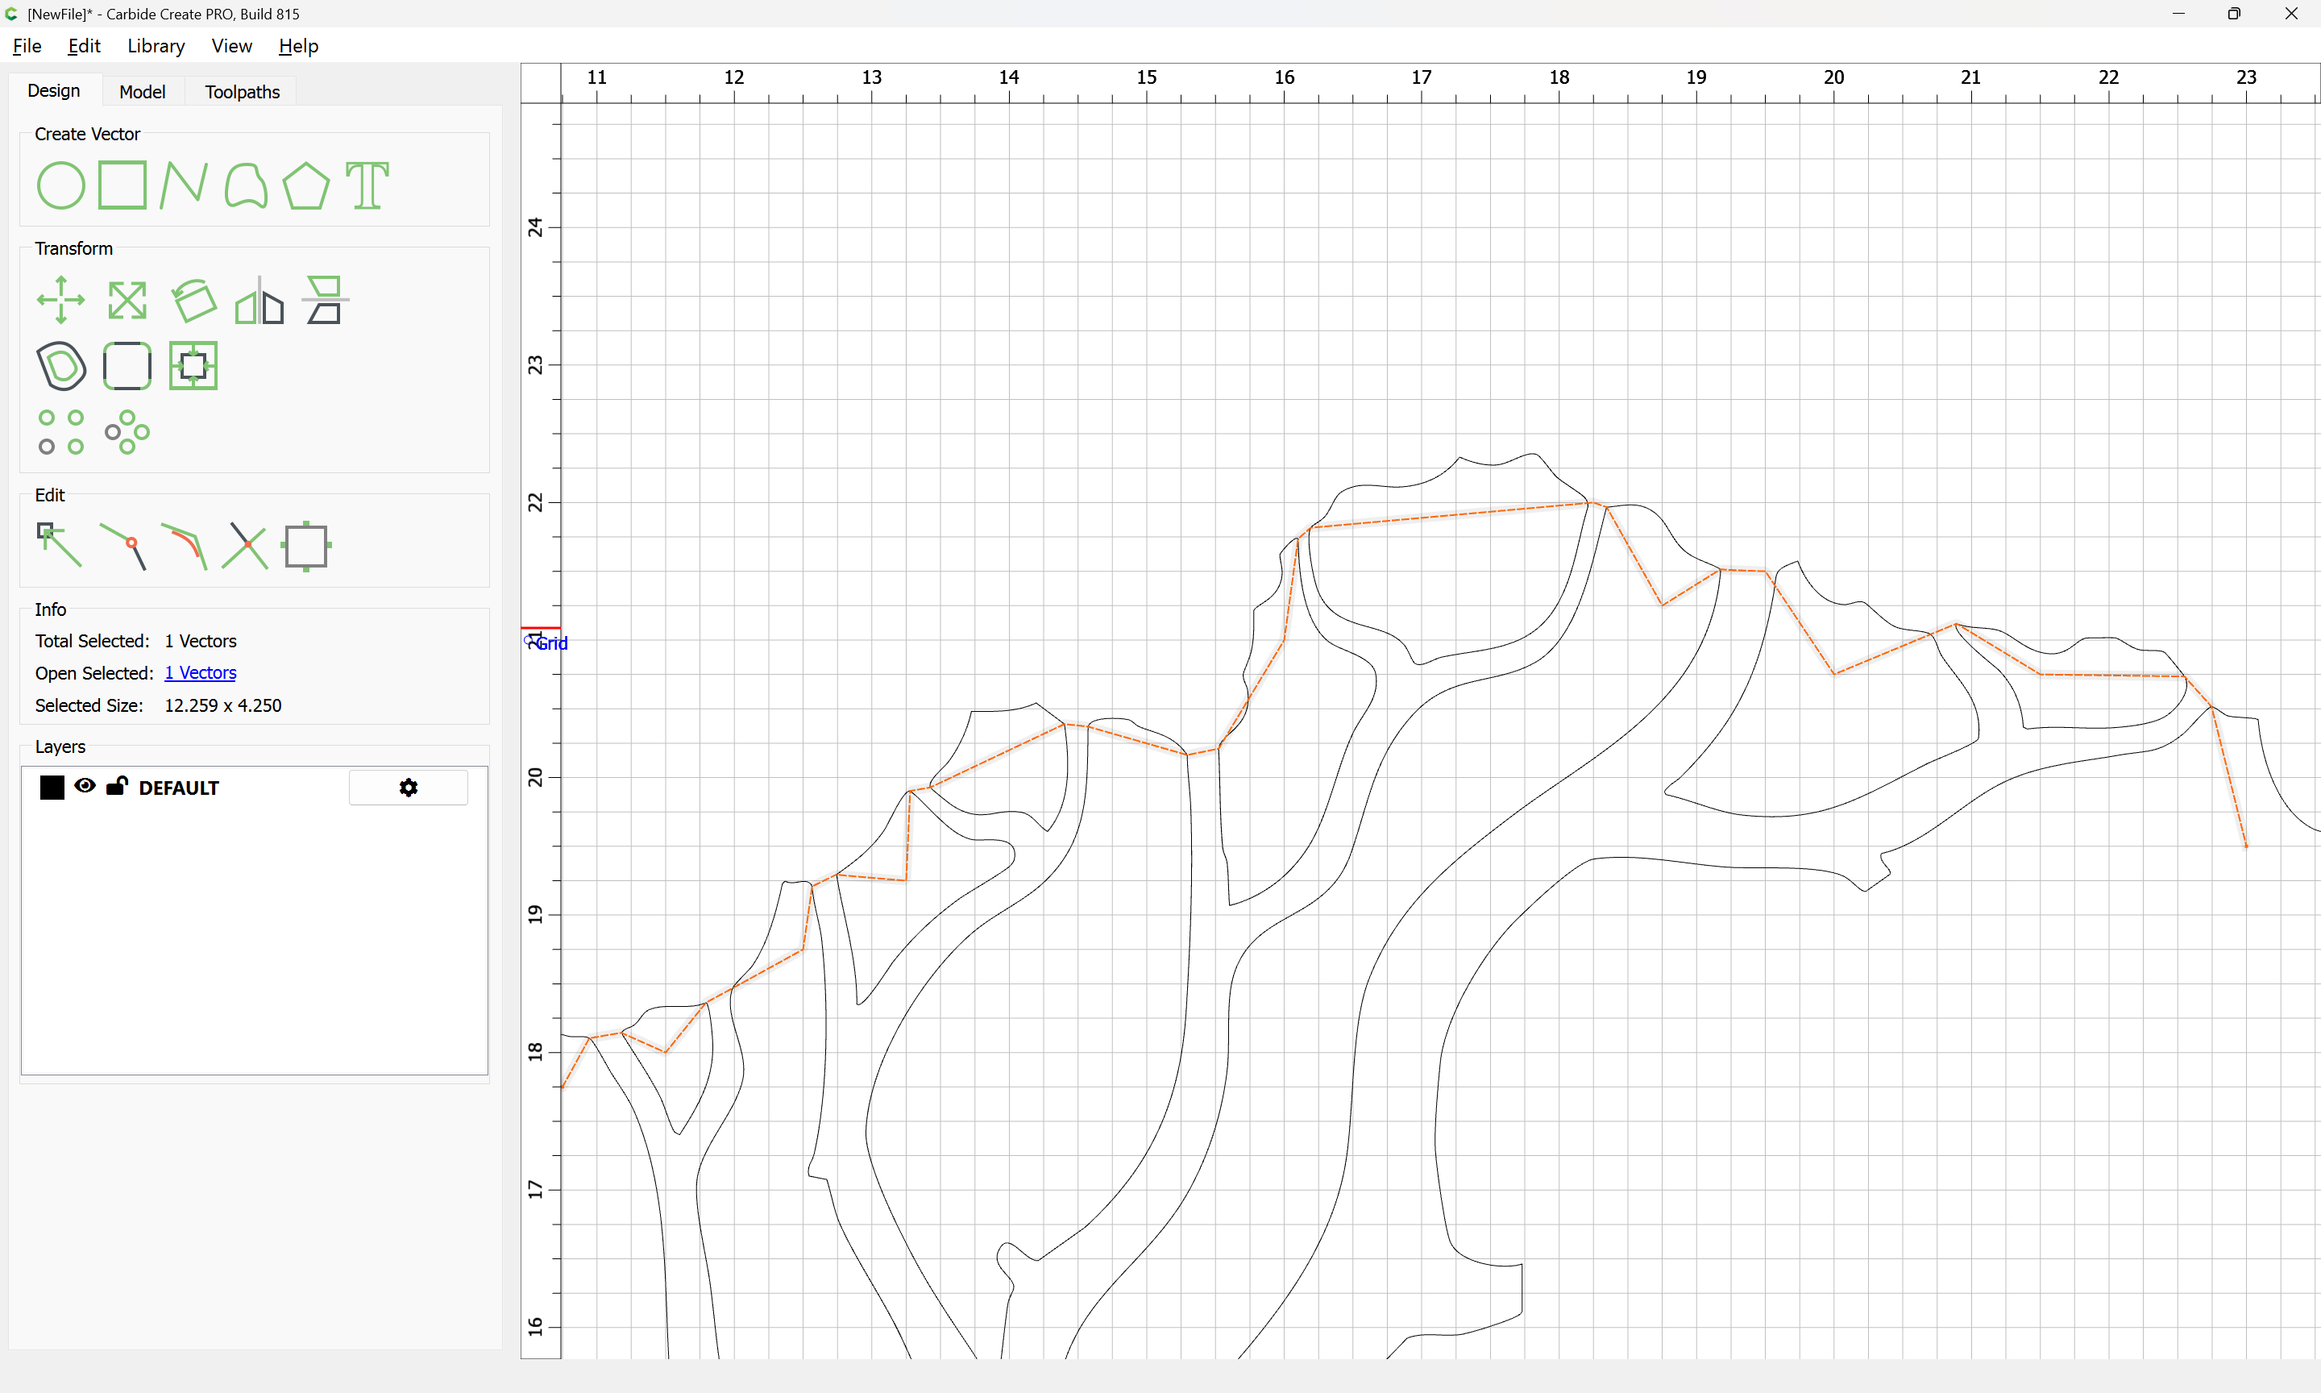
Task: Select the Curve vector tool
Action: point(246,185)
